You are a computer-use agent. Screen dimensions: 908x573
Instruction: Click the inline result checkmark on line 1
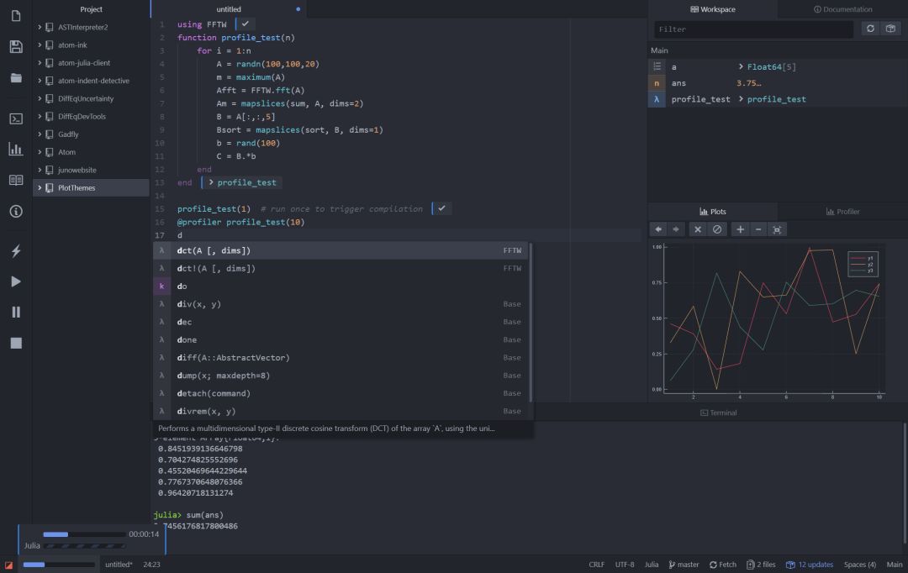[x=245, y=24]
